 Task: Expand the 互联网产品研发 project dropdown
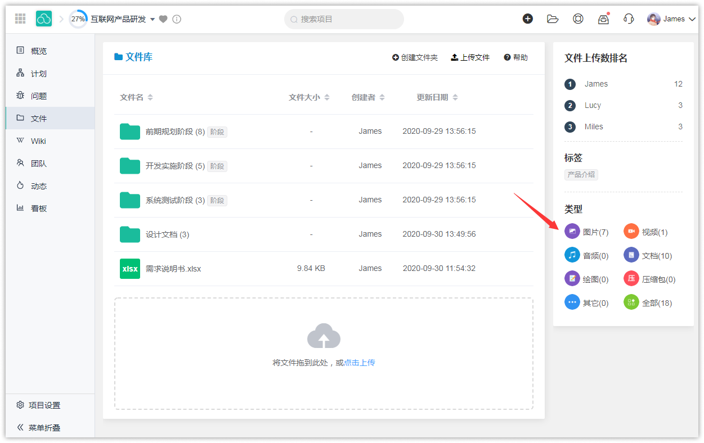(153, 20)
